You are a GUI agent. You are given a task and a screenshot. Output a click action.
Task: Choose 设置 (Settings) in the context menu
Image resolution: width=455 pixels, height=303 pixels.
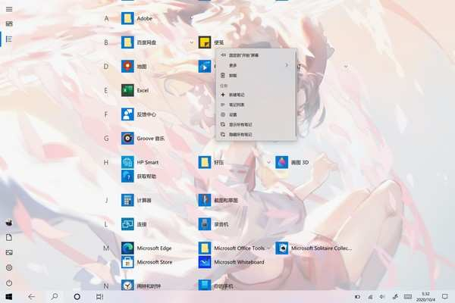click(x=256, y=114)
